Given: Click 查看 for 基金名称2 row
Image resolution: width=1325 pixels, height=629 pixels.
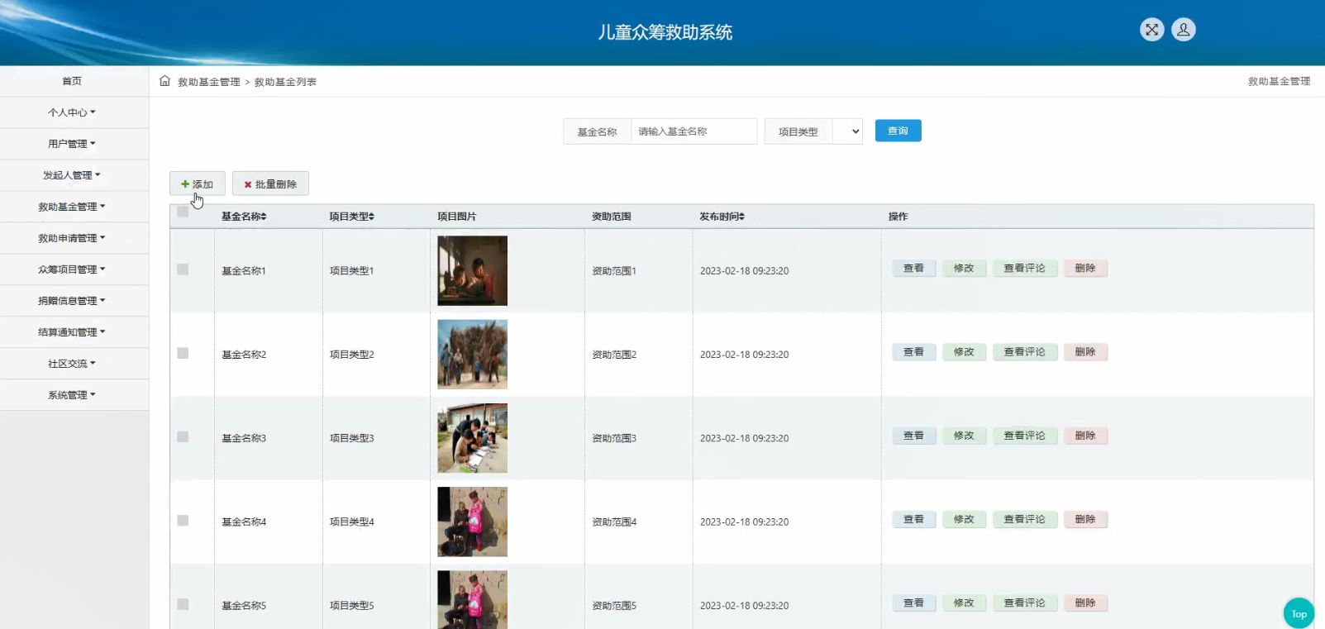Looking at the screenshot, I should click(x=913, y=352).
